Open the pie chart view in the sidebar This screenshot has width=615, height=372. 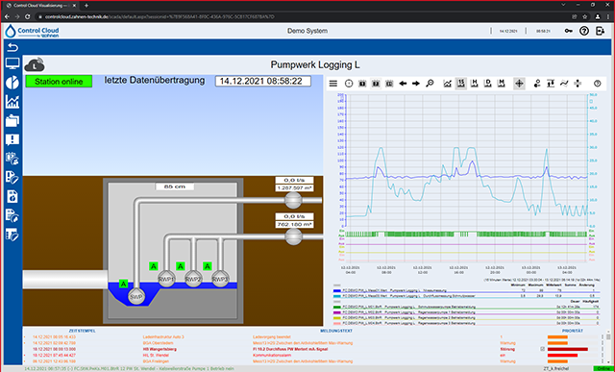click(12, 83)
